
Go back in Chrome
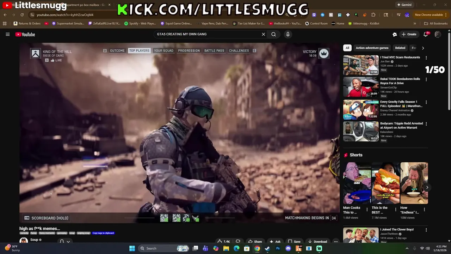[x=5, y=15]
